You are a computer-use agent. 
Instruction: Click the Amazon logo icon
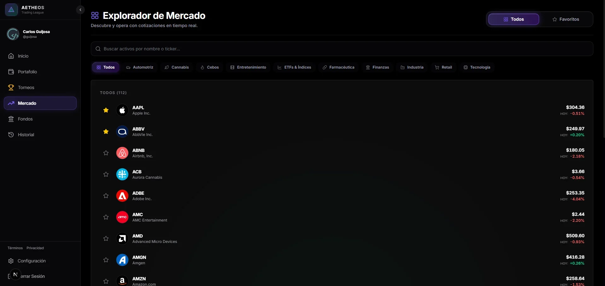[122, 281]
